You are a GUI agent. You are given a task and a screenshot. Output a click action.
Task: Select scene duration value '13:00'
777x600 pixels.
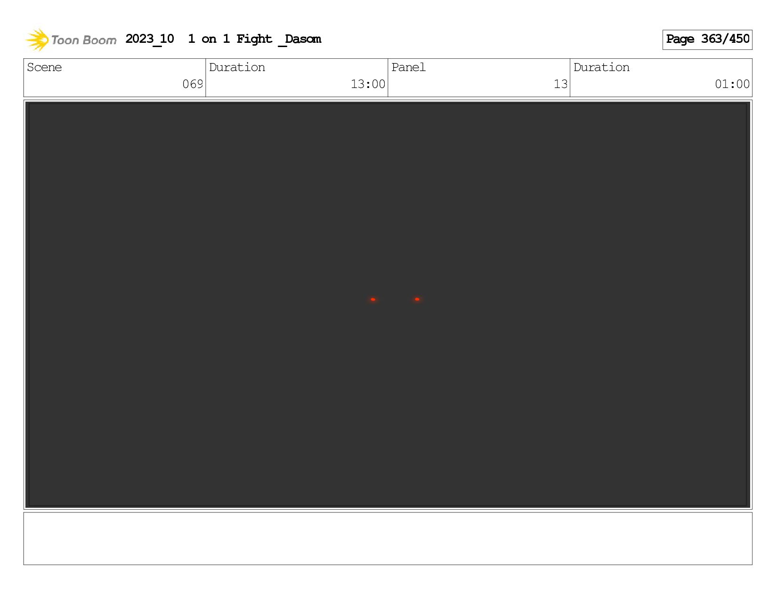tap(368, 84)
